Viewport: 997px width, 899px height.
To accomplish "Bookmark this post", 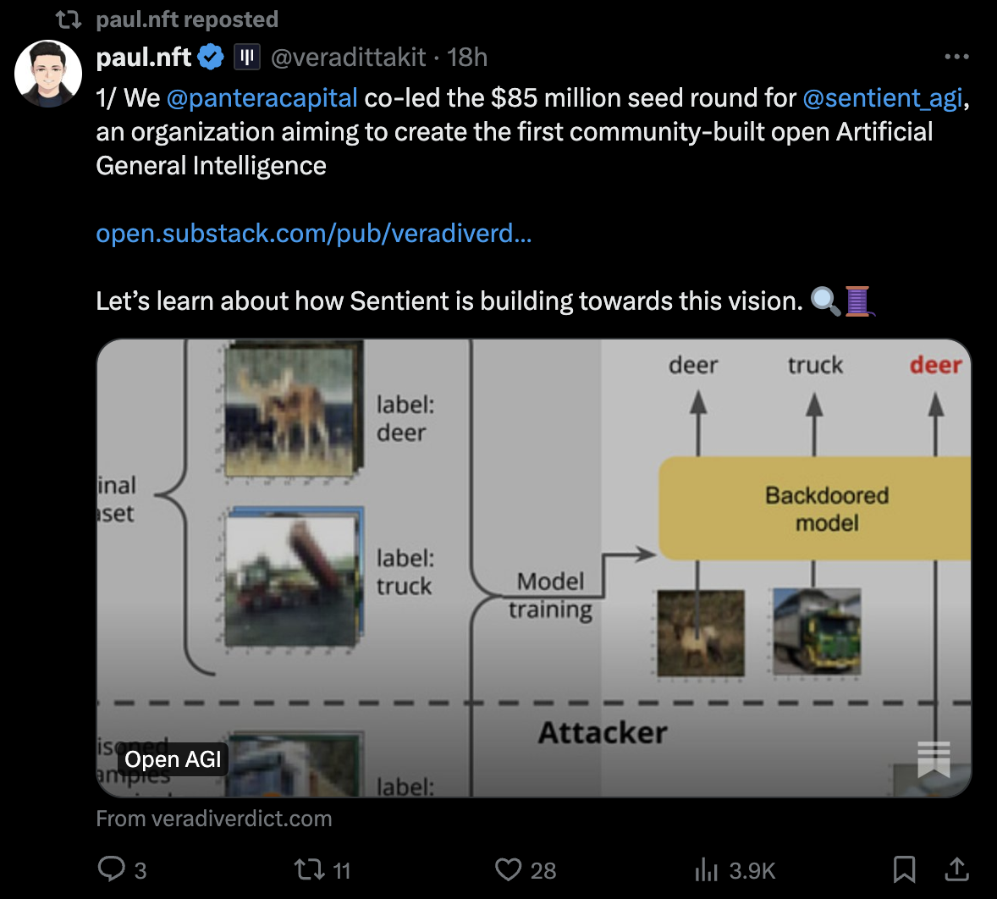I will 904,869.
